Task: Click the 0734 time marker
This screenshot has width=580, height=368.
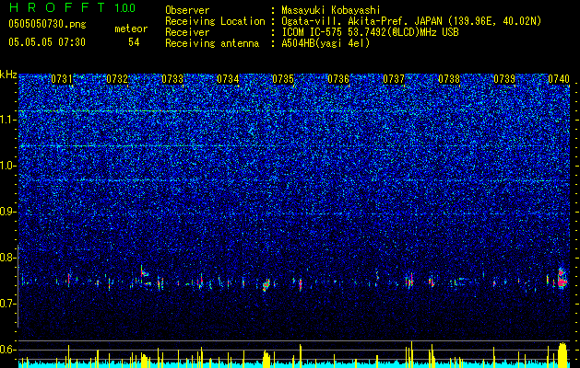Action: click(228, 79)
